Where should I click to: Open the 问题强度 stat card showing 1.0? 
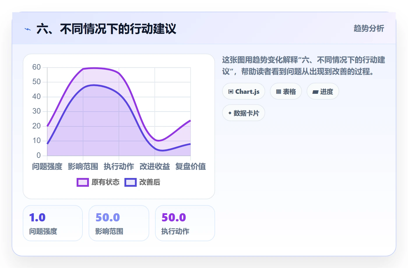[x=53, y=223]
